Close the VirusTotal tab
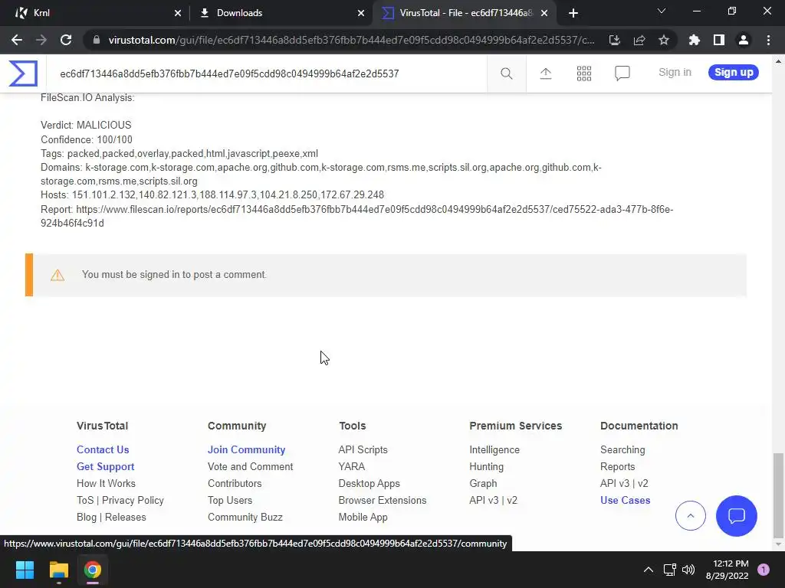 (544, 13)
